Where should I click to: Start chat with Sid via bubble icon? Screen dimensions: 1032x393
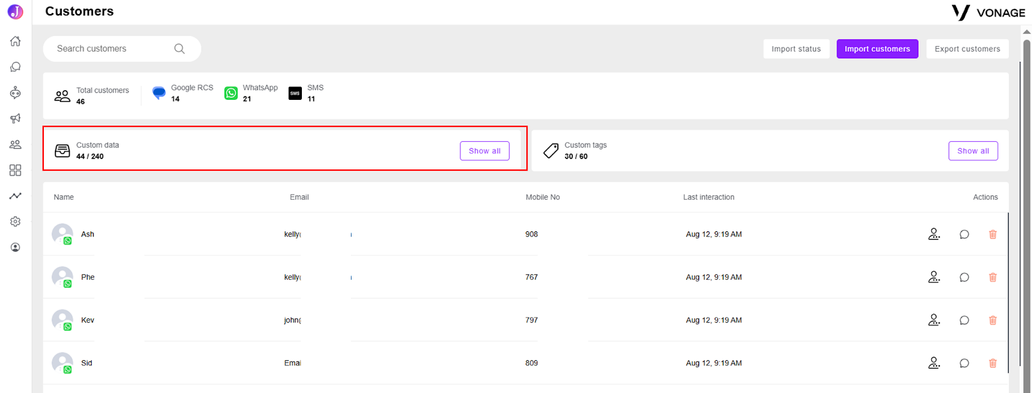coord(964,363)
